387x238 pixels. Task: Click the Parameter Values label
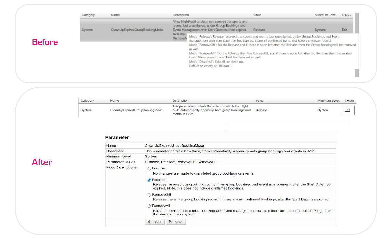(x=121, y=162)
